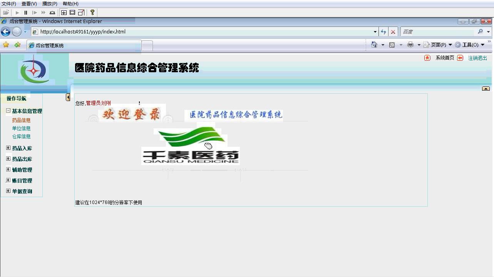Viewport: 494px width, 277px height.
Task: Click the browser Home house icon
Action: [x=374, y=45]
